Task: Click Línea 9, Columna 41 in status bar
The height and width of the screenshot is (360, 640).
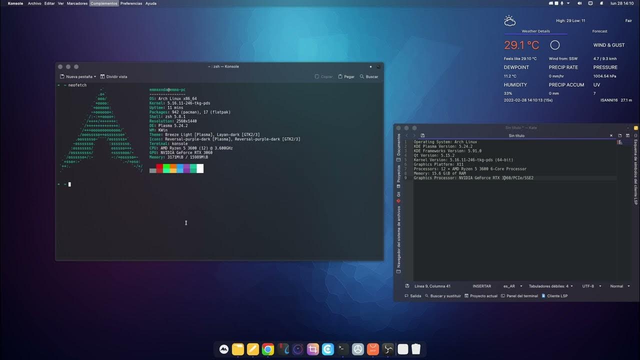Action: 432,286
